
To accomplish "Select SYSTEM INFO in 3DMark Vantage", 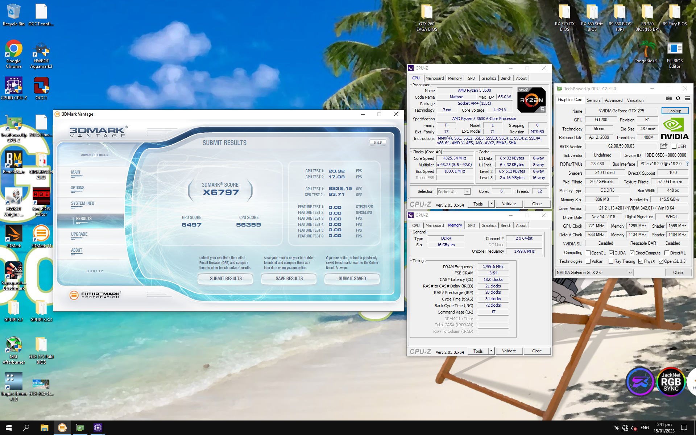I will point(83,204).
